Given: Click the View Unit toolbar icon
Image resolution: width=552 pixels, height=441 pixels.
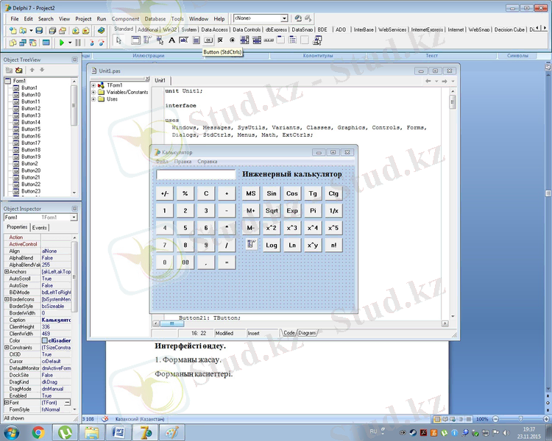Looking at the screenshot, I should click(x=13, y=43).
